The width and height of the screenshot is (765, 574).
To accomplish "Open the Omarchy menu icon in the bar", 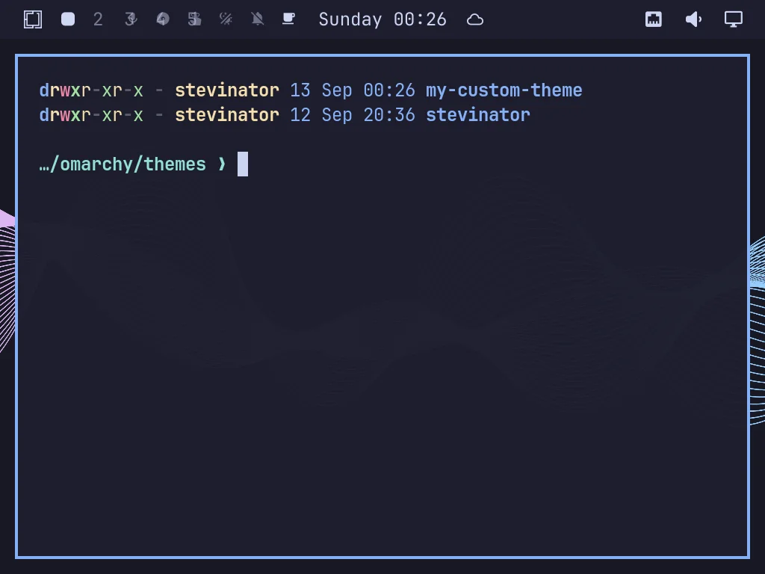I will tap(33, 19).
